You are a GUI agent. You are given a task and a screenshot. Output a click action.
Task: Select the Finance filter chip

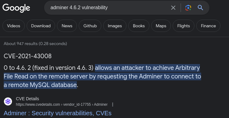pyautogui.click(x=208, y=26)
